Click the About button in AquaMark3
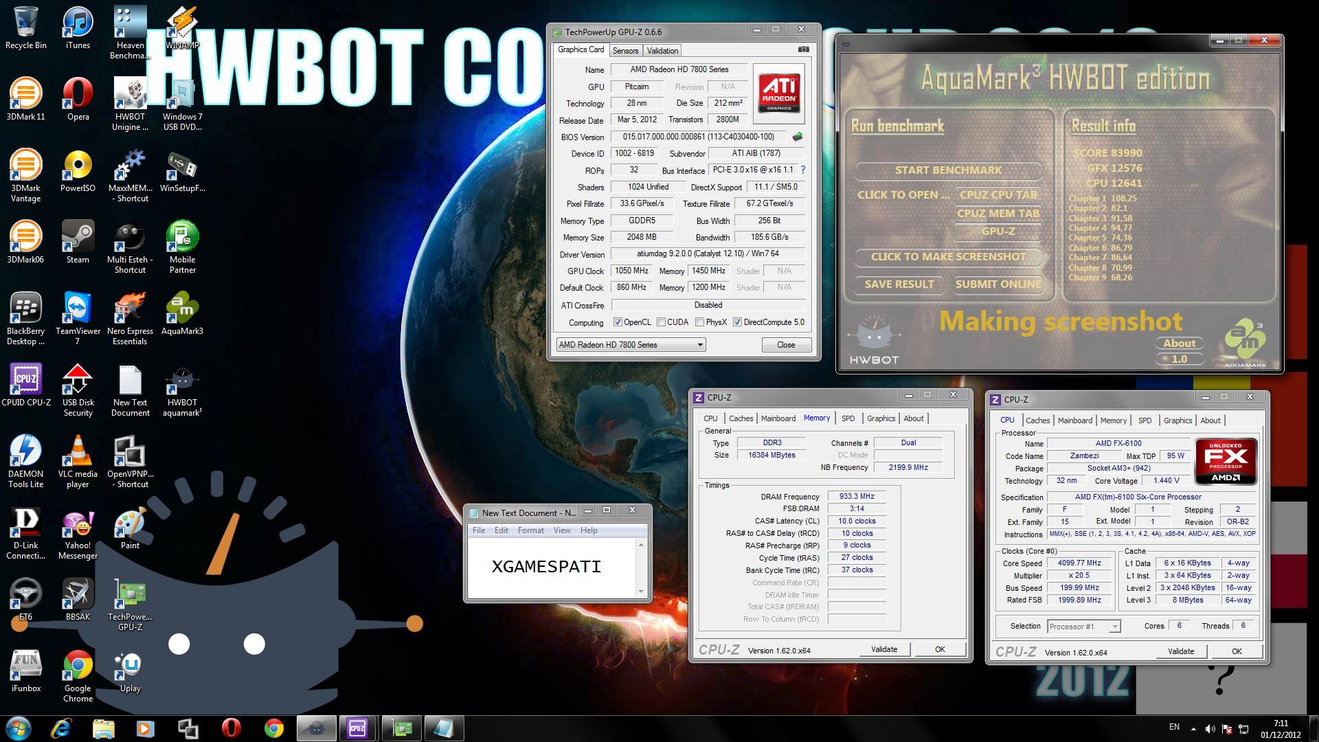 [1179, 344]
